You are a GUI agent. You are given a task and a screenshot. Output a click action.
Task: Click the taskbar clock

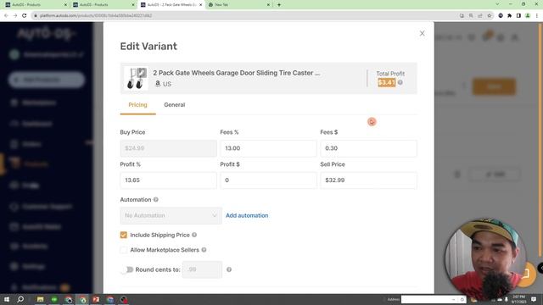pos(518,299)
